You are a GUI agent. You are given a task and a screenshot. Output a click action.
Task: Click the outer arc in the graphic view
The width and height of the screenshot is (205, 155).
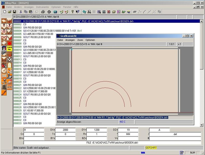point(105,81)
